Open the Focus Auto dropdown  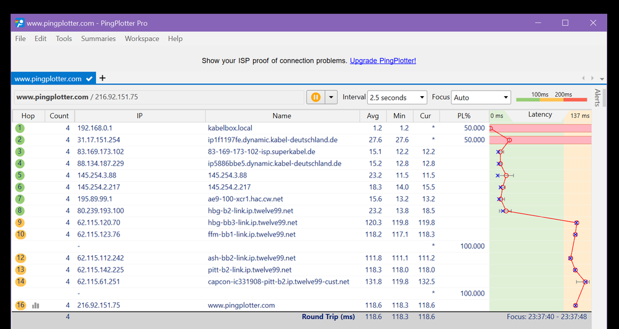pos(481,97)
